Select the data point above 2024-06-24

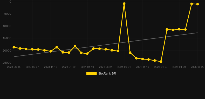[x=106, y=49]
